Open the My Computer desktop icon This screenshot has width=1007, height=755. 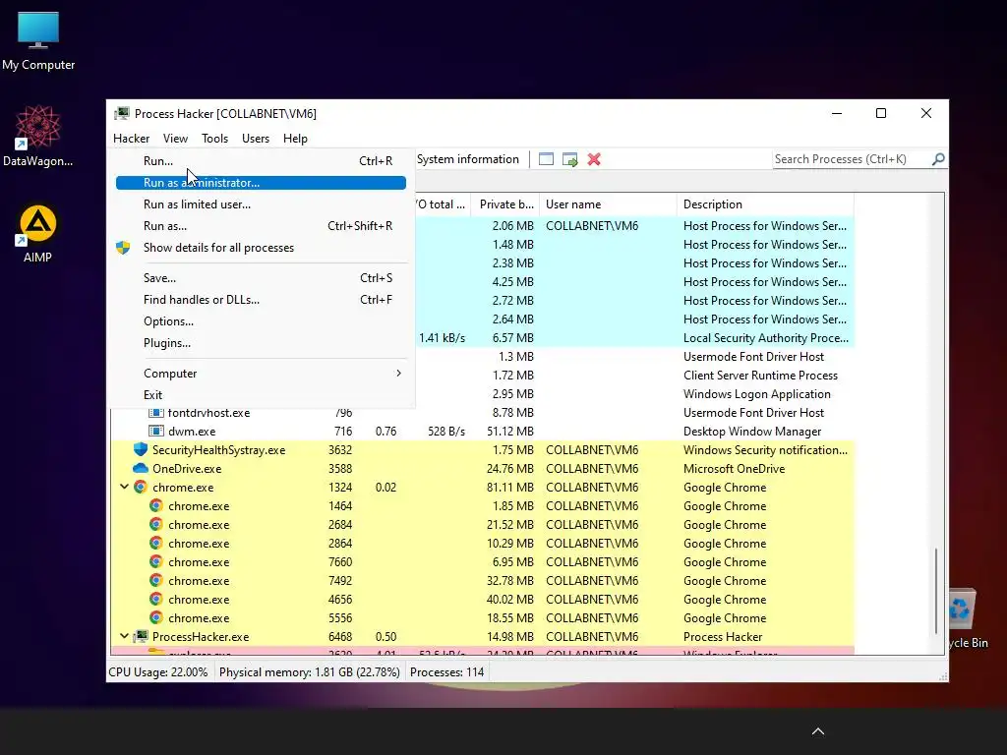point(38,41)
